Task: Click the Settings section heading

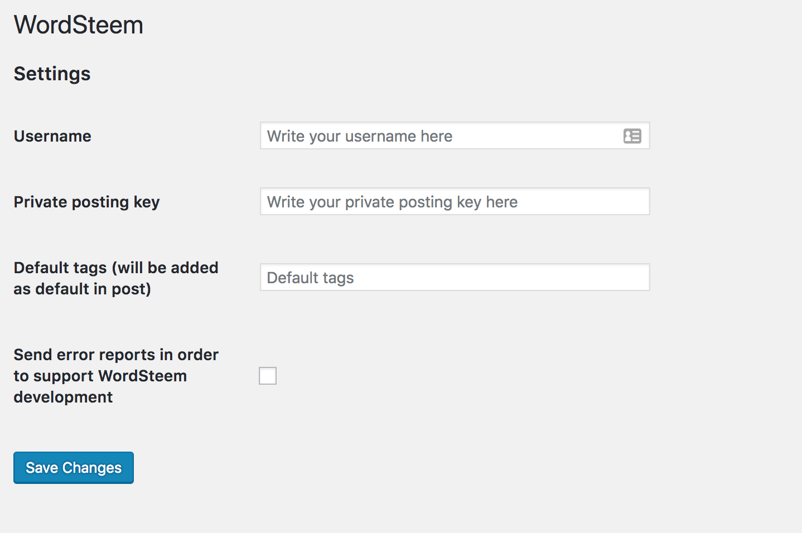Action: [52, 74]
